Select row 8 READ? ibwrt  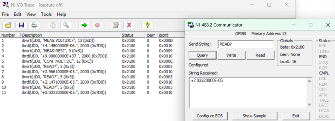click(x=92, y=77)
